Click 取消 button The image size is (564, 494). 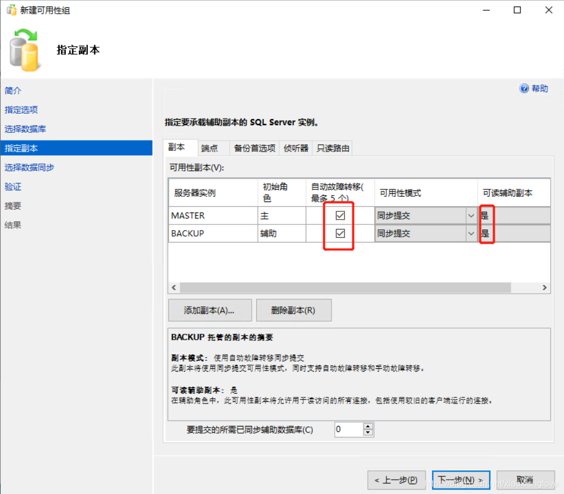coord(525,480)
